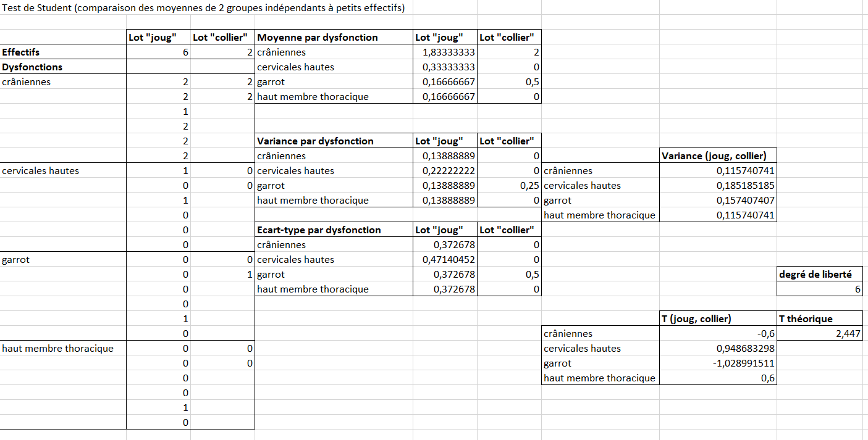Select the 'Test de Student' title cell
This screenshot has height=440, width=868.
coord(204,8)
